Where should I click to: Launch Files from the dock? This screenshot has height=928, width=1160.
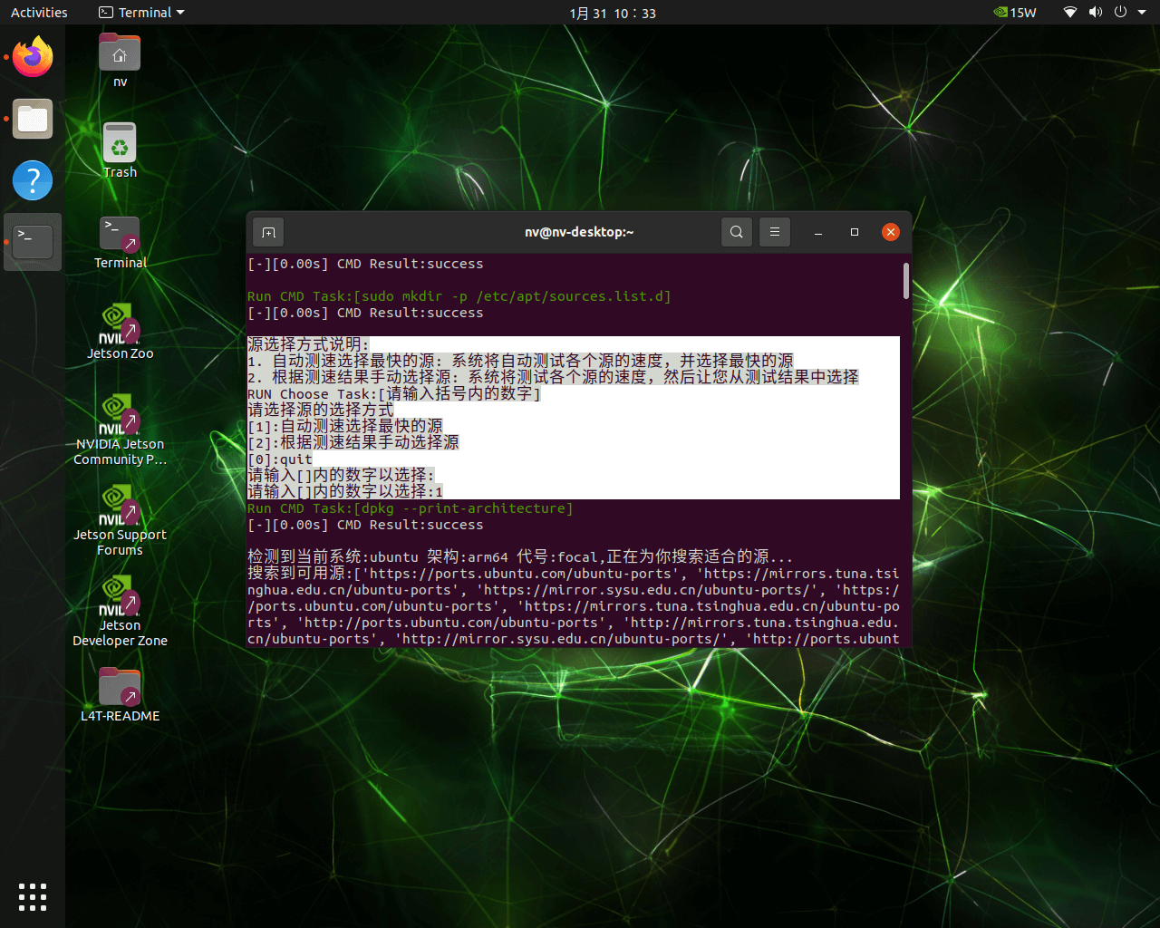click(x=33, y=119)
